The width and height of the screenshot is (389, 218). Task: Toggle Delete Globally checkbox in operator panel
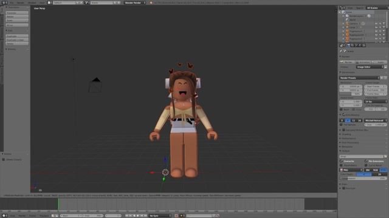click(4, 159)
